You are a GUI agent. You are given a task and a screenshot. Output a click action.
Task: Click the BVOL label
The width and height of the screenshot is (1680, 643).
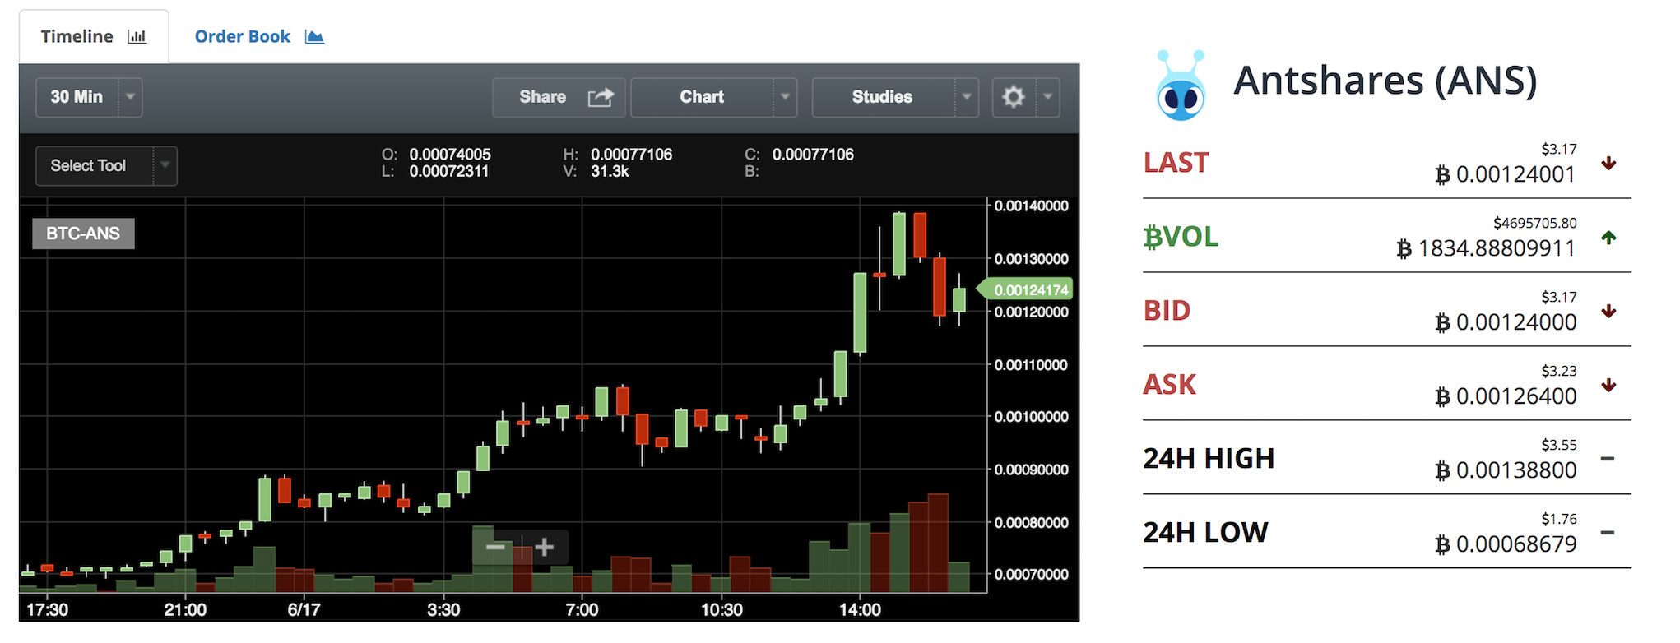point(1181,237)
